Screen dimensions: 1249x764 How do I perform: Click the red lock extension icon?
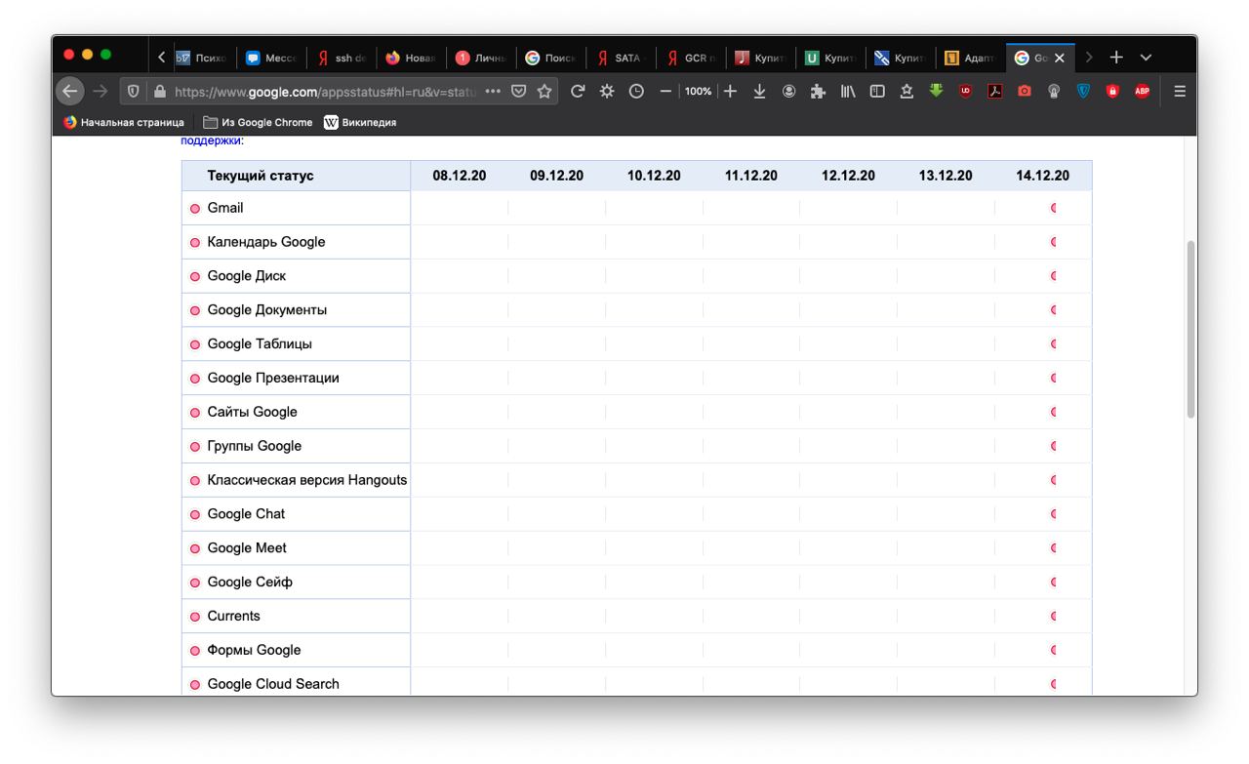[1111, 92]
